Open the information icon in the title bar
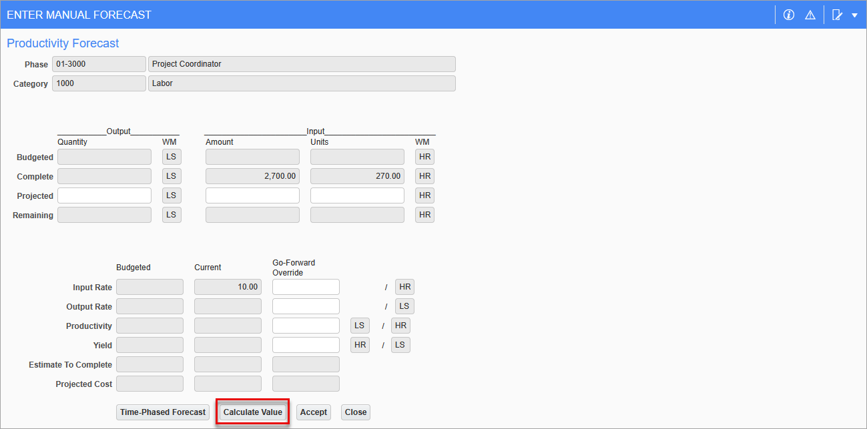Image resolution: width=867 pixels, height=429 pixels. [x=788, y=14]
